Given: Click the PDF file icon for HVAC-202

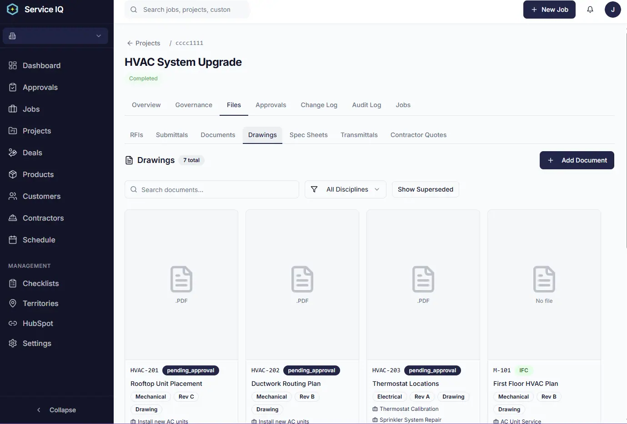Looking at the screenshot, I should (x=302, y=279).
